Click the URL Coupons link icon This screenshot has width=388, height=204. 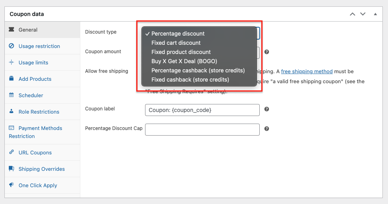pyautogui.click(x=11, y=152)
